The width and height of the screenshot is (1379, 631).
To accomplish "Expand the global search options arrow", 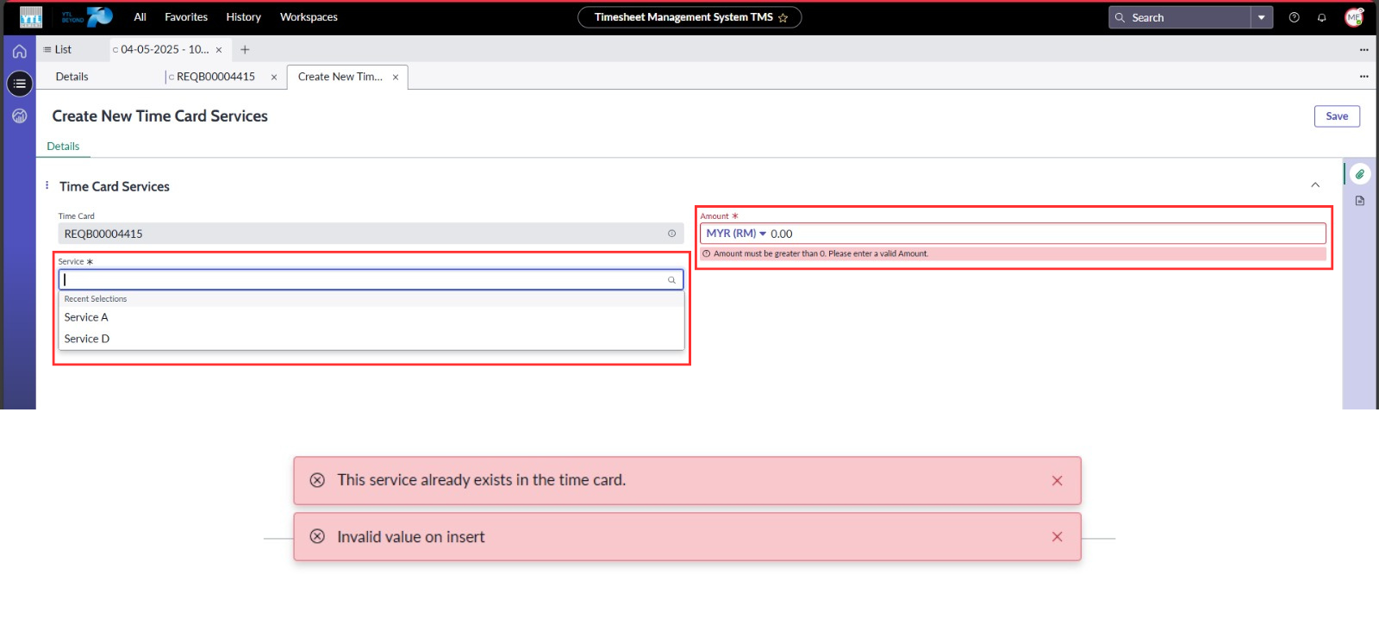I will pos(1261,17).
